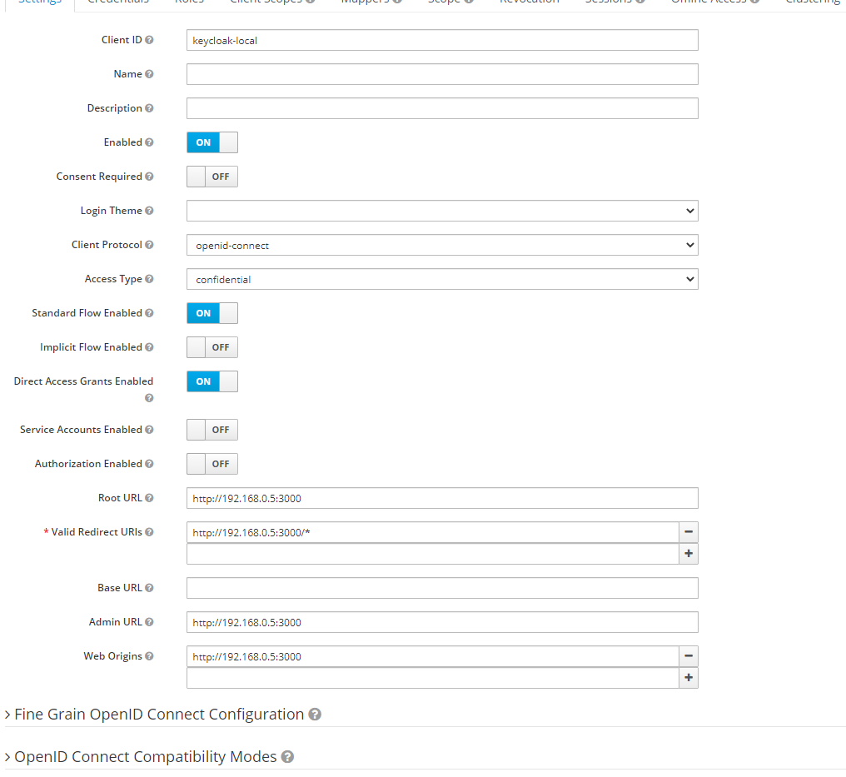Show the Root URL help icon
846x777 pixels.
tap(149, 498)
